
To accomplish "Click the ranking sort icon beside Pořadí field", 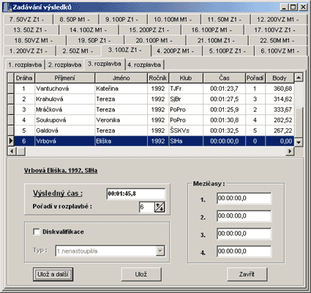I will coord(160,207).
